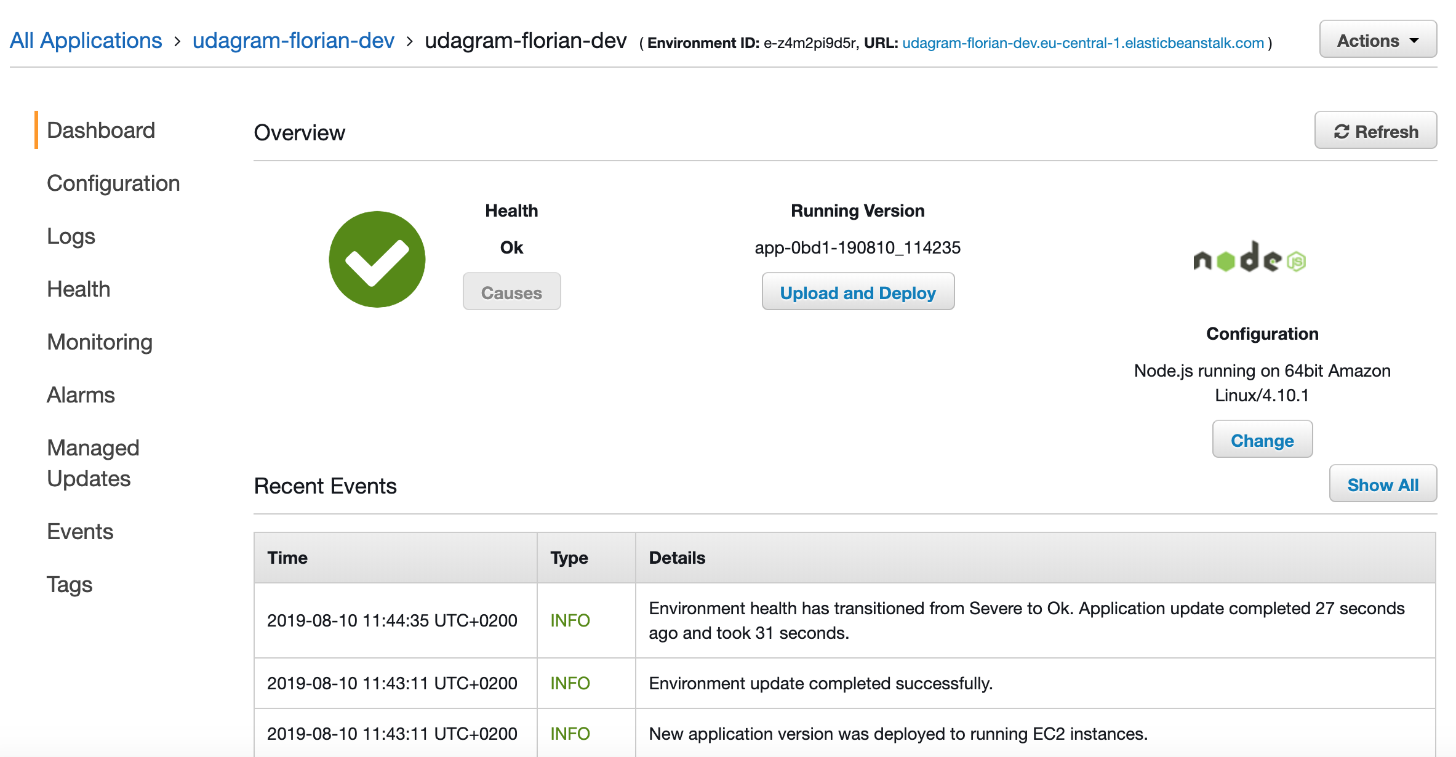Image resolution: width=1456 pixels, height=757 pixels.
Task: Go to Events in the sidebar
Action: coord(80,532)
